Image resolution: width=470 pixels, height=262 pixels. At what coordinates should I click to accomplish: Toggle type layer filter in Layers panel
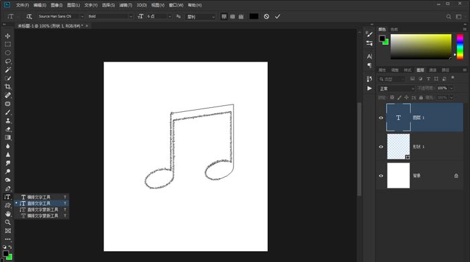coord(428,78)
